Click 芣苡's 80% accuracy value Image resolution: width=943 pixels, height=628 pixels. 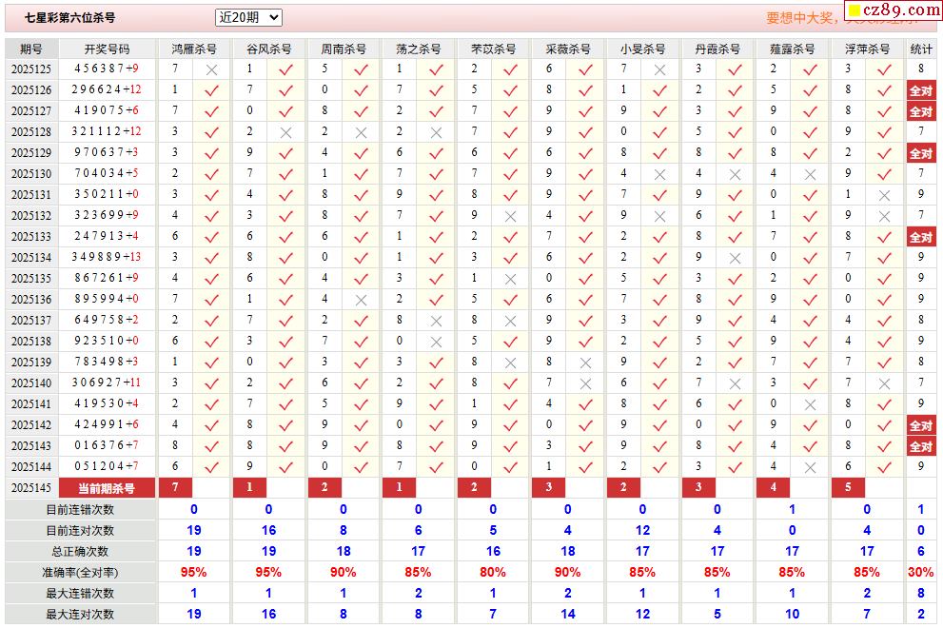click(x=493, y=573)
